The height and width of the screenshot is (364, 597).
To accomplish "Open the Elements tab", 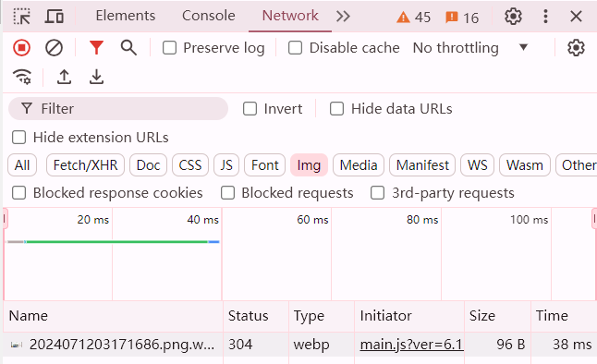I will (x=126, y=16).
